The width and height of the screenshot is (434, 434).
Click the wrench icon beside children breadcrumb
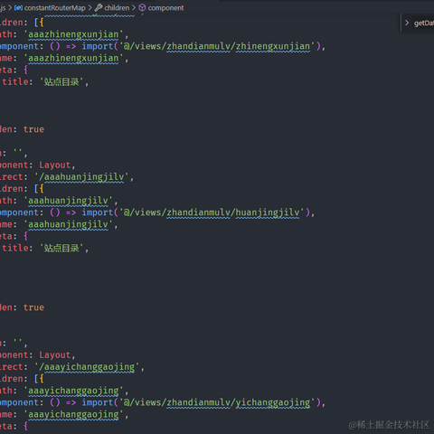pyautogui.click(x=99, y=8)
